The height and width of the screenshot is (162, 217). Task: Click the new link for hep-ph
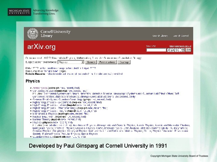(91, 108)
